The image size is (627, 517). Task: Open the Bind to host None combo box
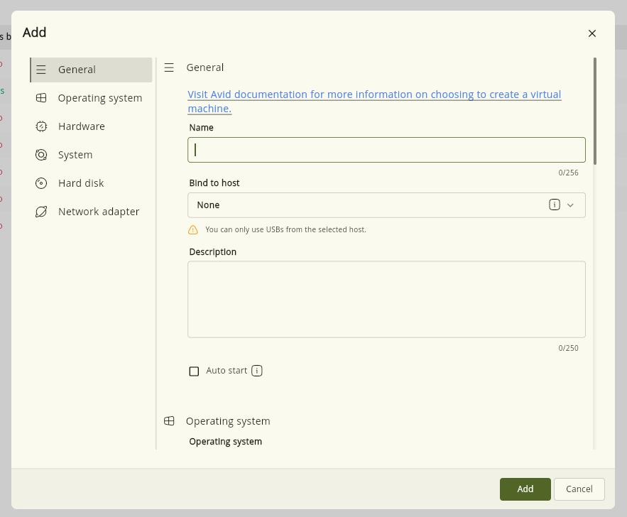pyautogui.click(x=386, y=205)
